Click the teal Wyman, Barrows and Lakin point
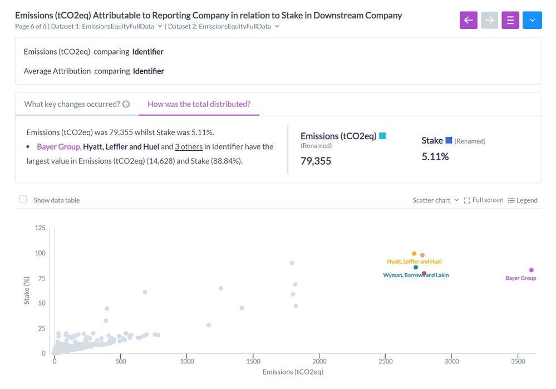The width and height of the screenshot is (556, 389). pyautogui.click(x=416, y=268)
